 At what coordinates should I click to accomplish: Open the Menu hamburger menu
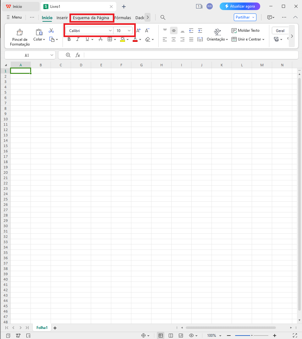tap(14, 17)
